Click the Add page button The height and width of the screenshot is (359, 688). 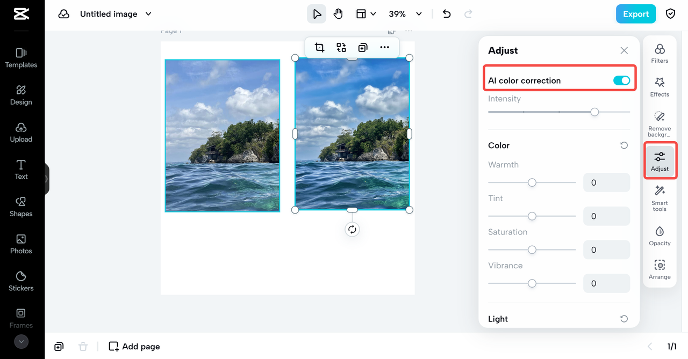pos(134,347)
